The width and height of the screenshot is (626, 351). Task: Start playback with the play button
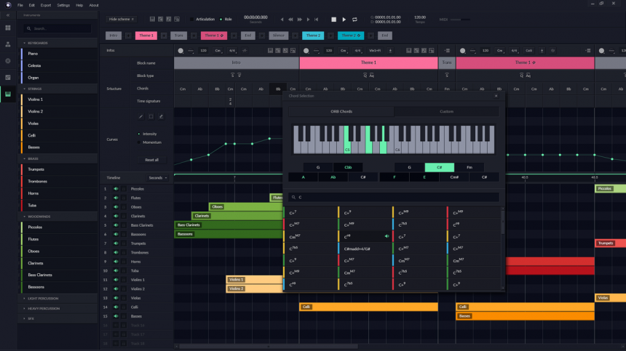(344, 19)
